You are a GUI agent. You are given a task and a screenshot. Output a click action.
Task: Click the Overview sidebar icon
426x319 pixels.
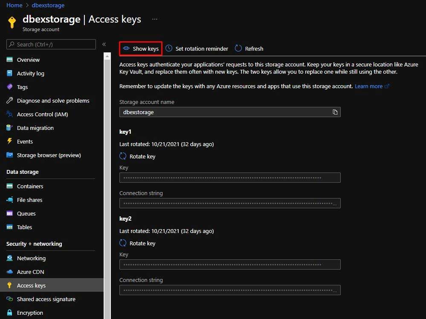pos(9,59)
